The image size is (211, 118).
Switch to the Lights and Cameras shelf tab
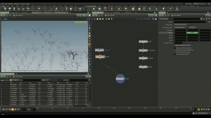pyautogui.click(x=91, y=6)
